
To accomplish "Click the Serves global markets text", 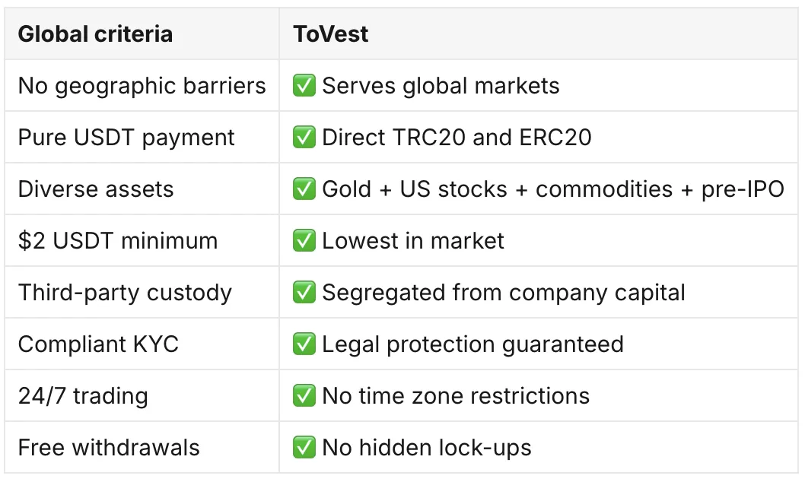I will point(441,86).
